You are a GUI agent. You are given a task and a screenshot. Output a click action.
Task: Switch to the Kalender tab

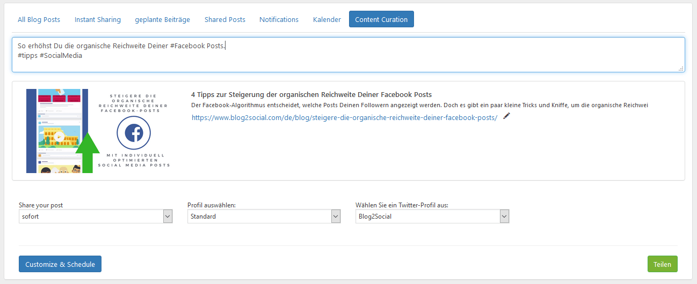pyautogui.click(x=327, y=19)
